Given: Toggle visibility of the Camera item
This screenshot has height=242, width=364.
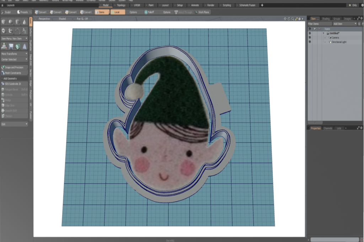Looking at the screenshot, I should (x=310, y=37).
